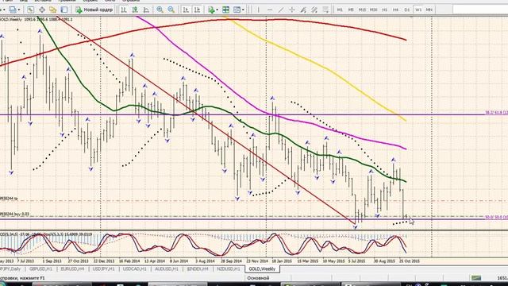Switch timeframe to M30
The height and width of the screenshot is (286, 508).
[373, 10]
